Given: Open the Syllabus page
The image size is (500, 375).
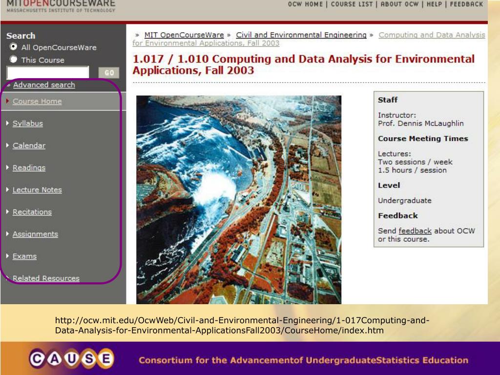Looking at the screenshot, I should [28, 124].
